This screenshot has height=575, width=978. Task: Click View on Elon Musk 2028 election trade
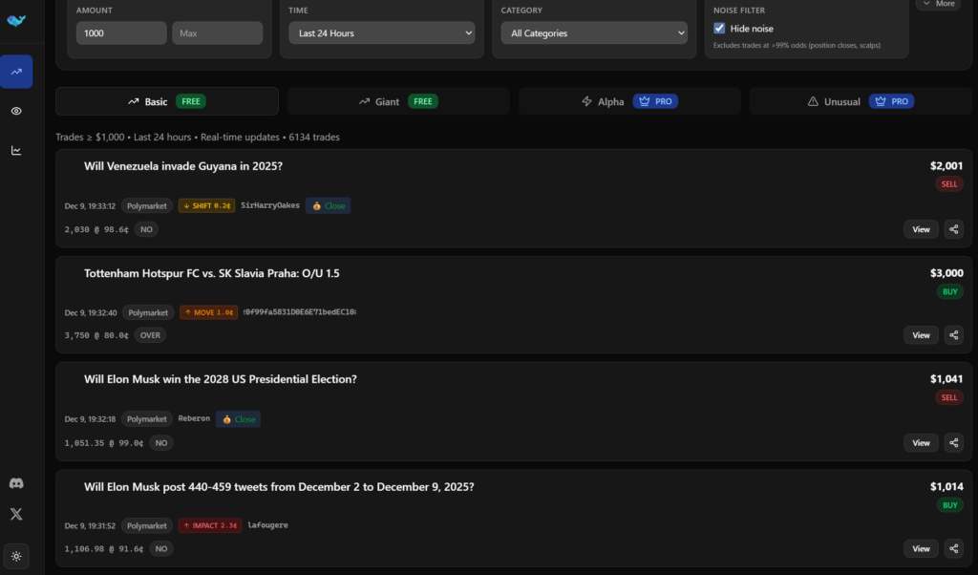pos(921,442)
